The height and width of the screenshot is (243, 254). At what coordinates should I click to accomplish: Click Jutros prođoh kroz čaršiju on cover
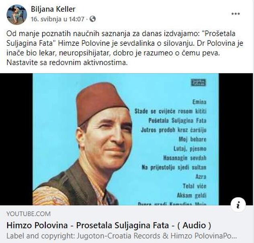(174, 130)
